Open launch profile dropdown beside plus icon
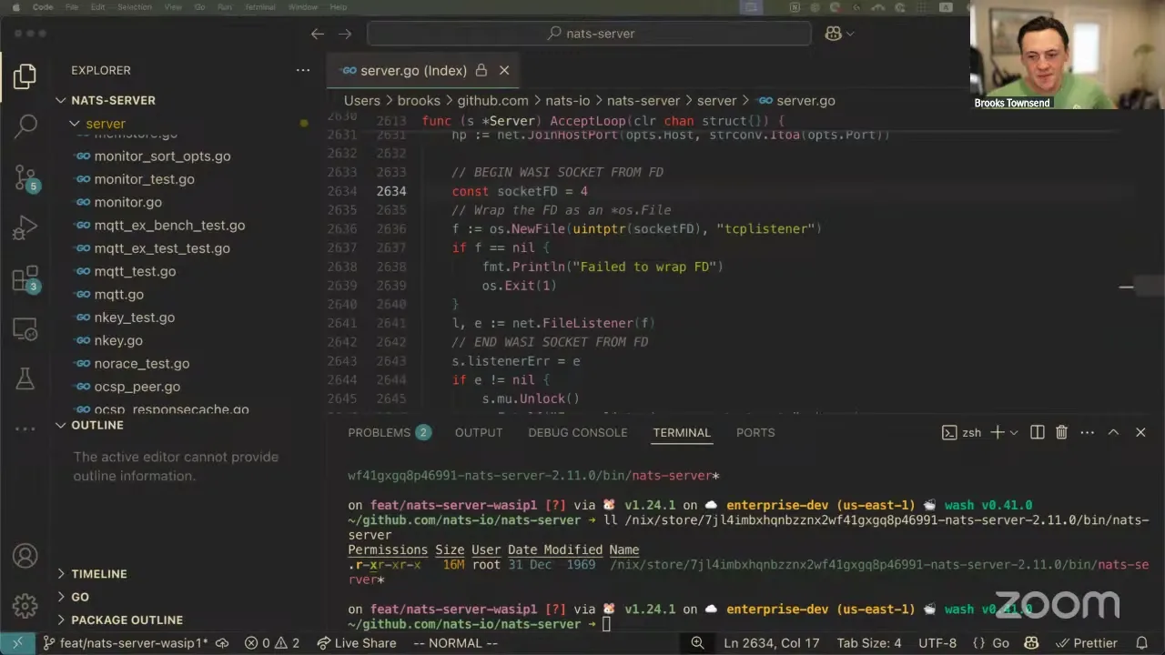1165x655 pixels. coord(1013,432)
